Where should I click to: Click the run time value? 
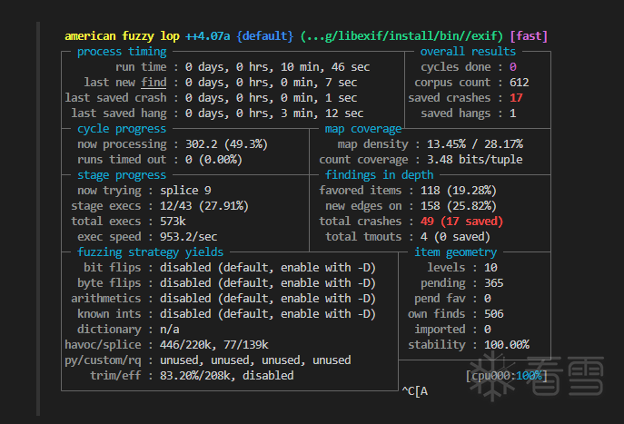click(275, 67)
